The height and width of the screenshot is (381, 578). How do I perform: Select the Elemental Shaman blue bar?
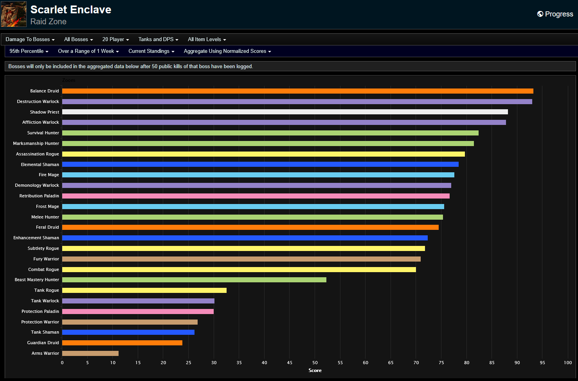pos(260,164)
